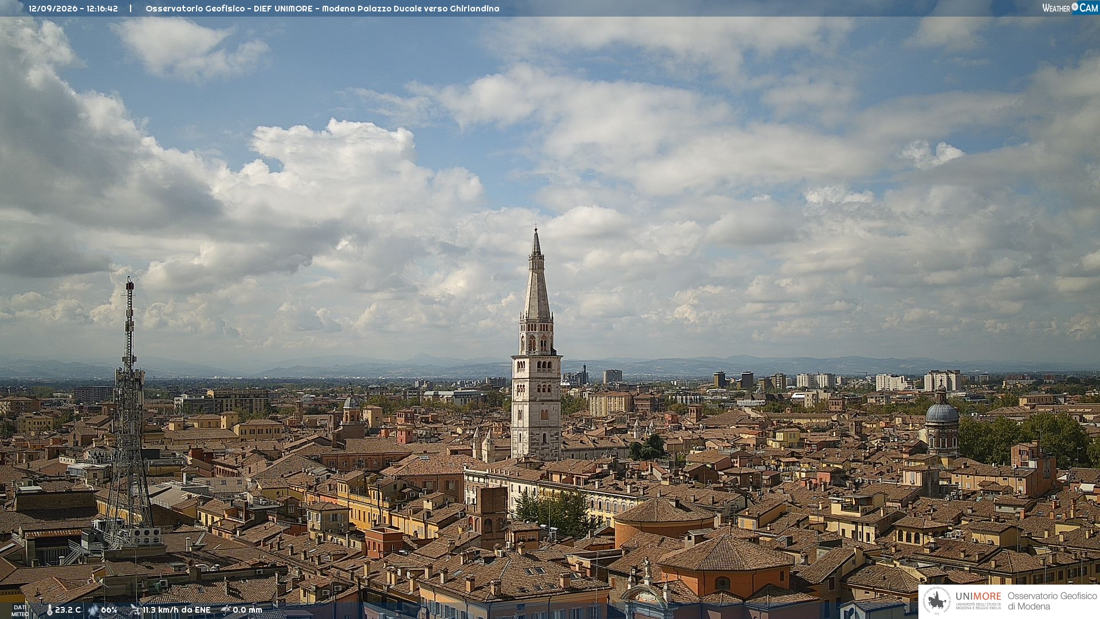Open the UNIMORE logo text
The height and width of the screenshot is (619, 1100).
tap(978, 596)
